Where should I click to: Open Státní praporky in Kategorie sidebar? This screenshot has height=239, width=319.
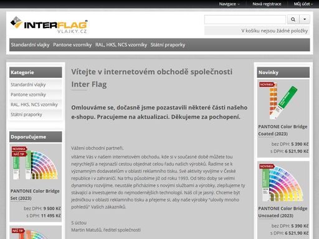(x=36, y=115)
